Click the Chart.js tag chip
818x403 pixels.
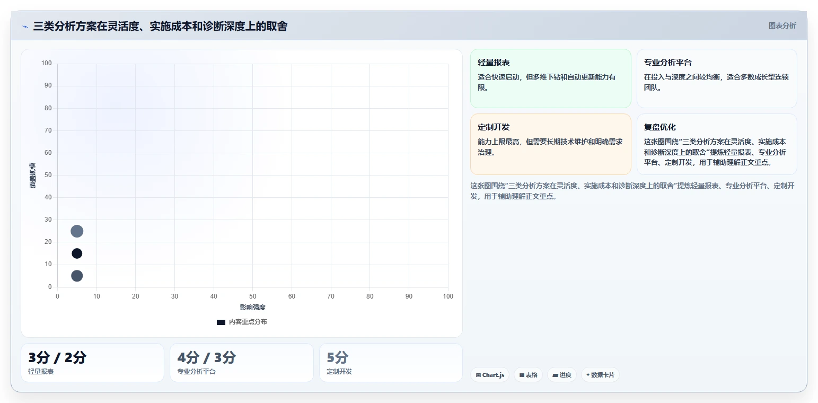click(490, 375)
